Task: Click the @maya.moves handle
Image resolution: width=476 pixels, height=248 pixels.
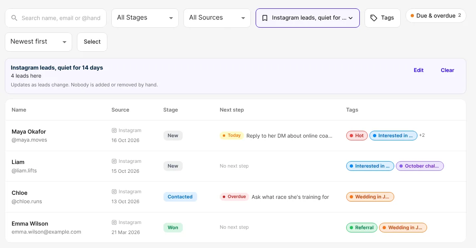Action: point(29,140)
